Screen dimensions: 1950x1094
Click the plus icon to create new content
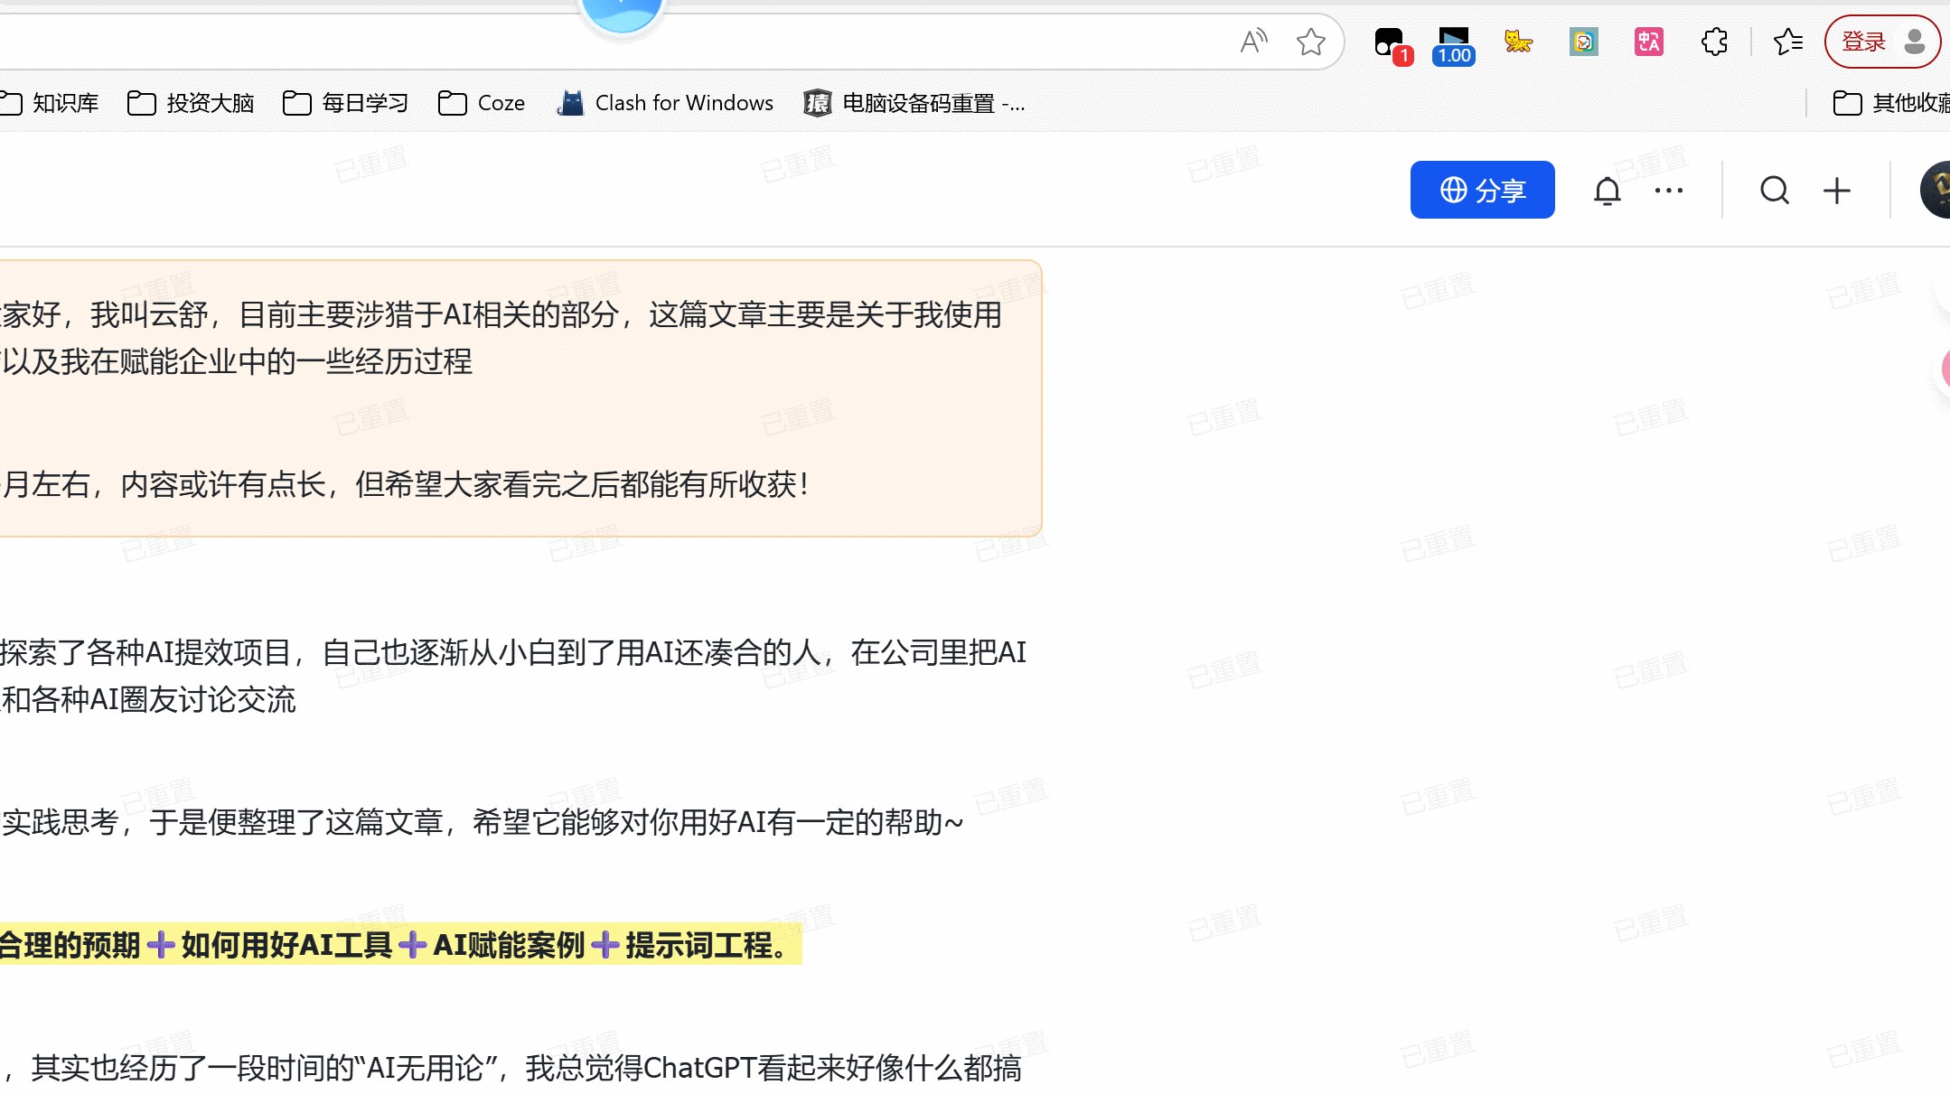click(1837, 190)
